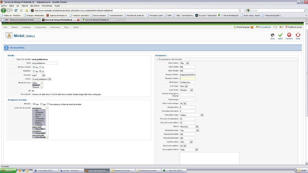Open the Sort Order Random dropdown
Viewport: 308px width, 173px height.
tap(186, 90)
